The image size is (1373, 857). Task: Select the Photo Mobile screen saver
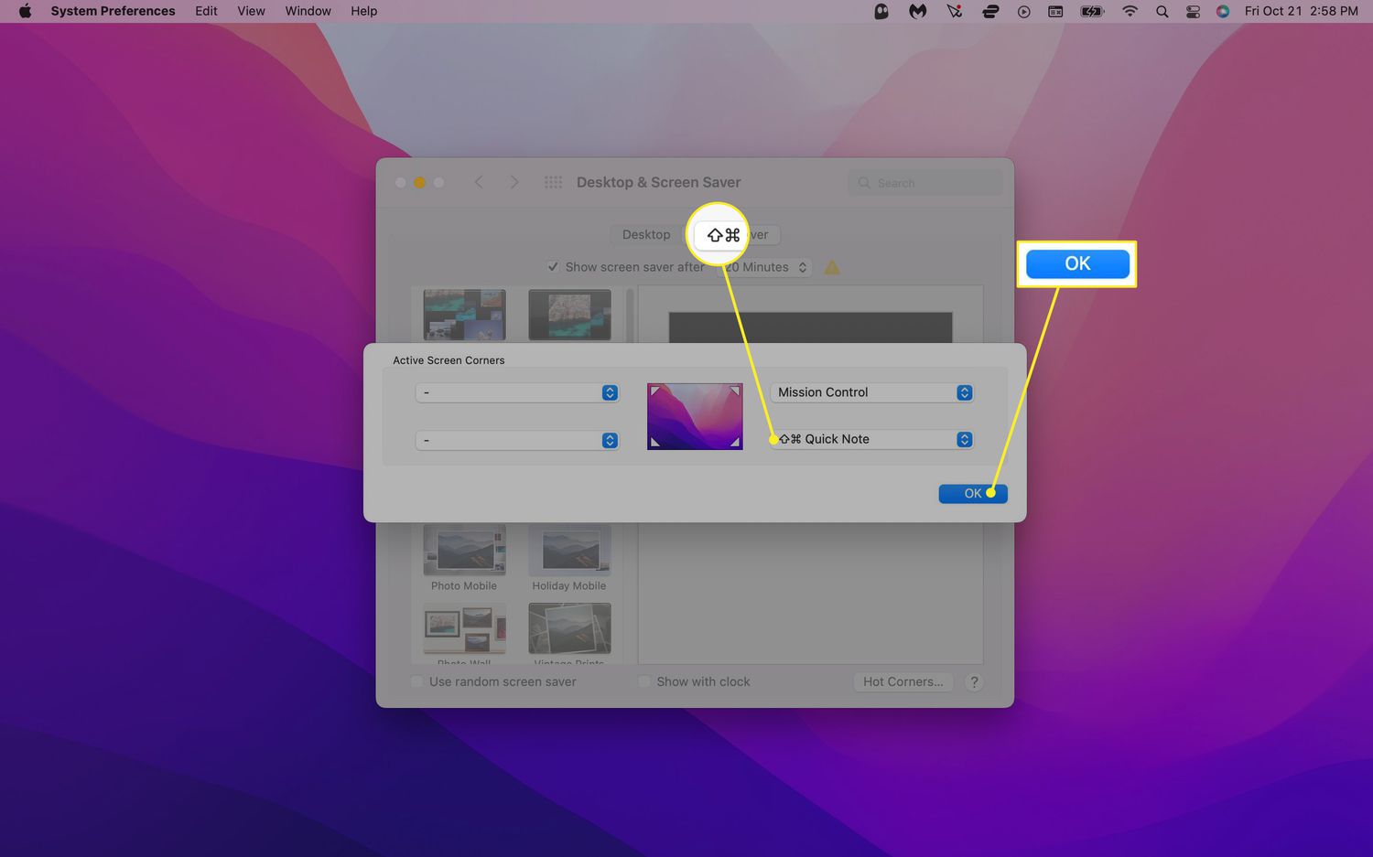(x=464, y=558)
